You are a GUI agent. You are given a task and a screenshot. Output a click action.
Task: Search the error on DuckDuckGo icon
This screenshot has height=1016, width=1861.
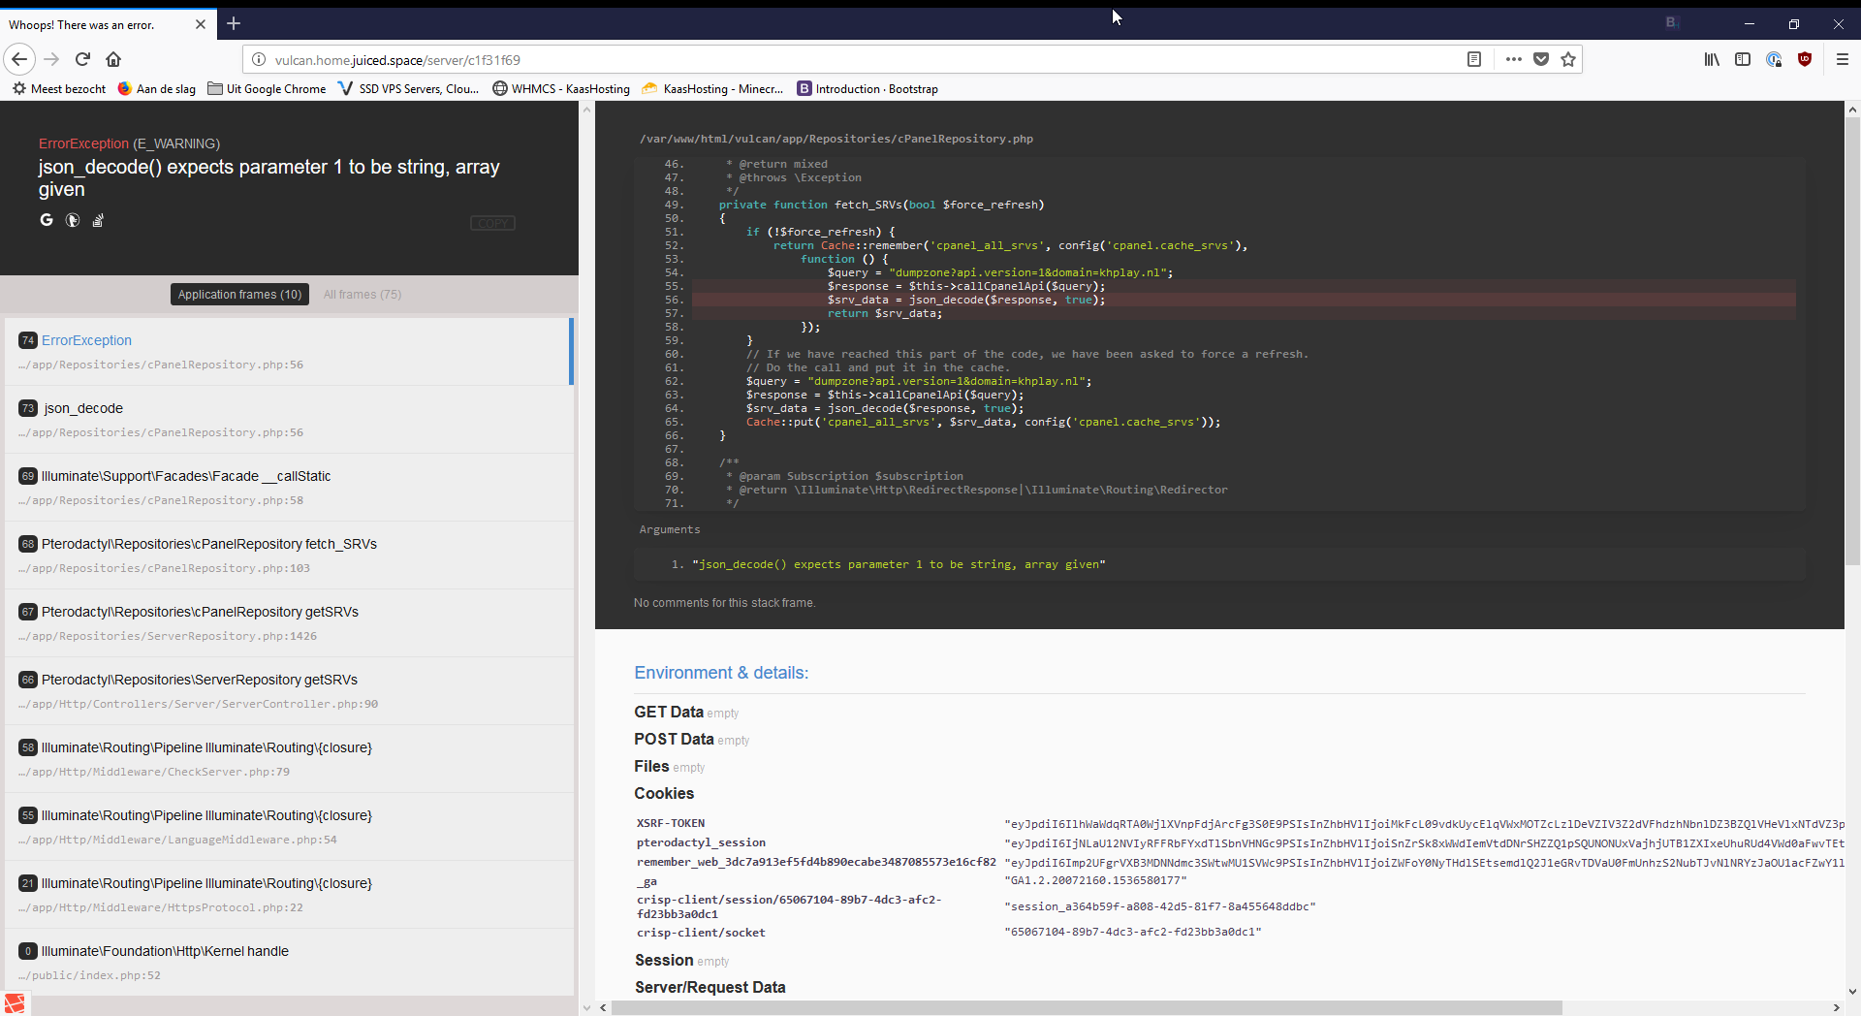[72, 220]
